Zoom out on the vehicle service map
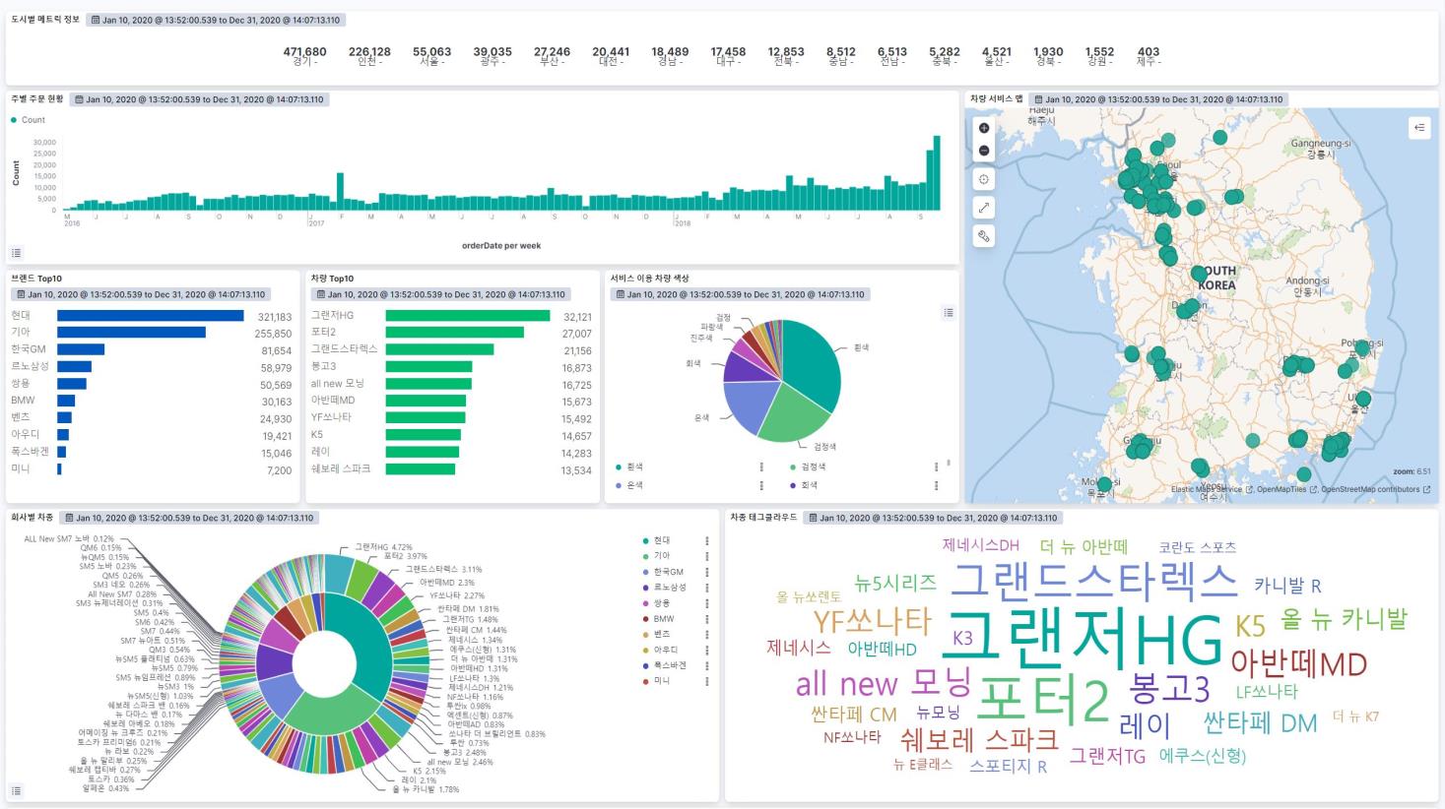The height and width of the screenshot is (809, 1445). pos(984,151)
